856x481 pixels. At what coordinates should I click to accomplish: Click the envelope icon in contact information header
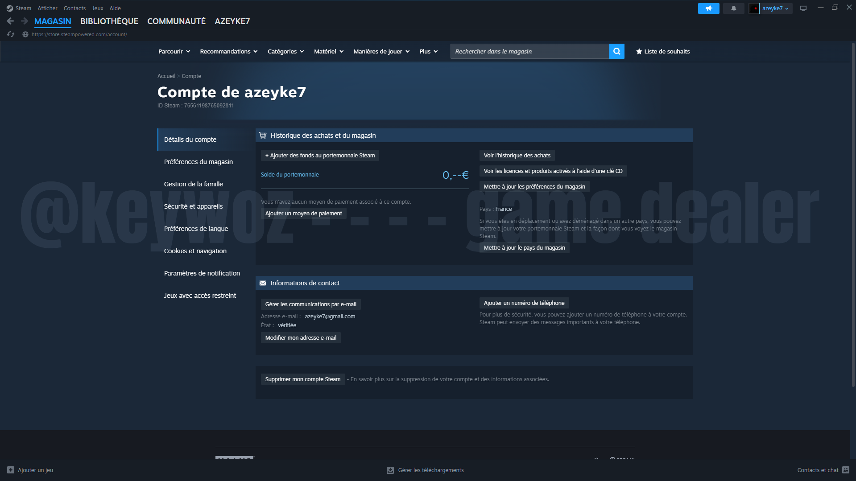263,283
